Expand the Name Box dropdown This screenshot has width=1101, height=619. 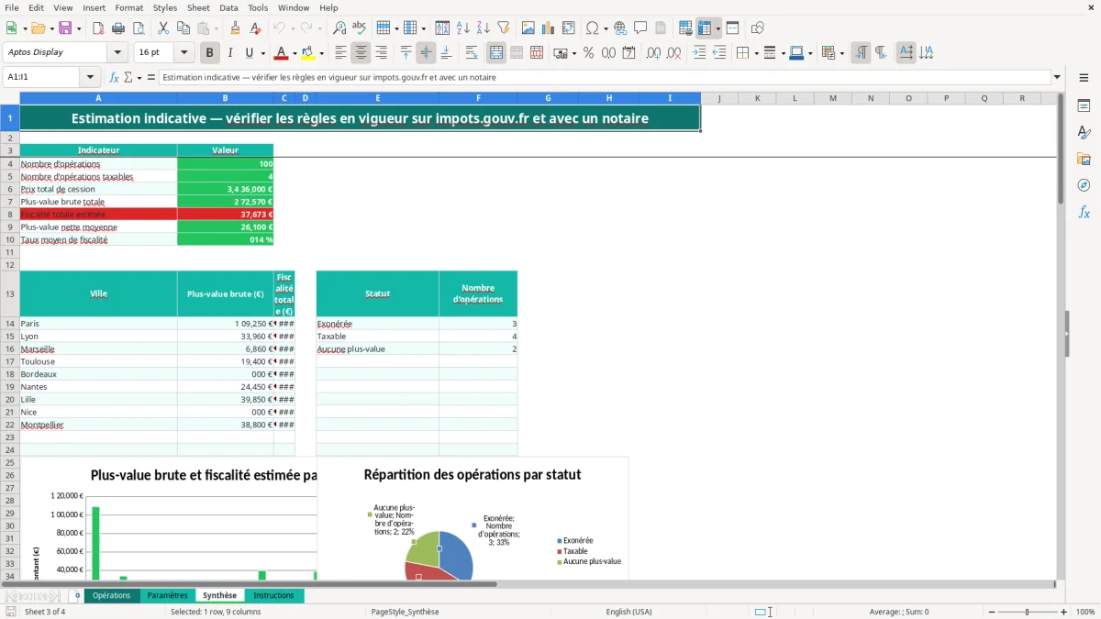(90, 78)
